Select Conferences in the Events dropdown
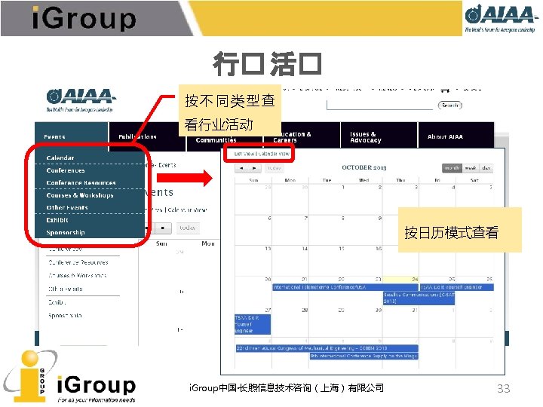Screen dimensions: 543x407 coord(66,170)
